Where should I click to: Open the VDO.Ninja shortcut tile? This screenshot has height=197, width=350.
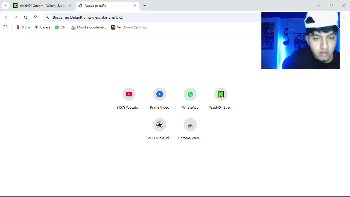160,129
